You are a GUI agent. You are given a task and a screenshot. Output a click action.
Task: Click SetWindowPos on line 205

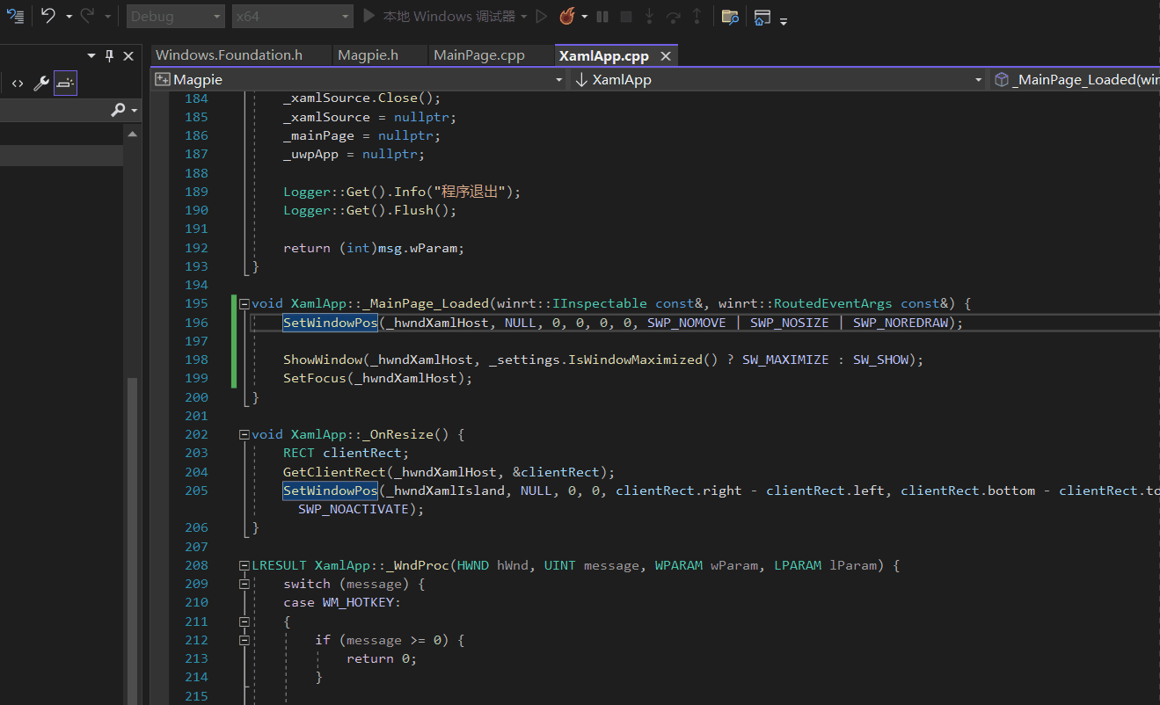[330, 491]
